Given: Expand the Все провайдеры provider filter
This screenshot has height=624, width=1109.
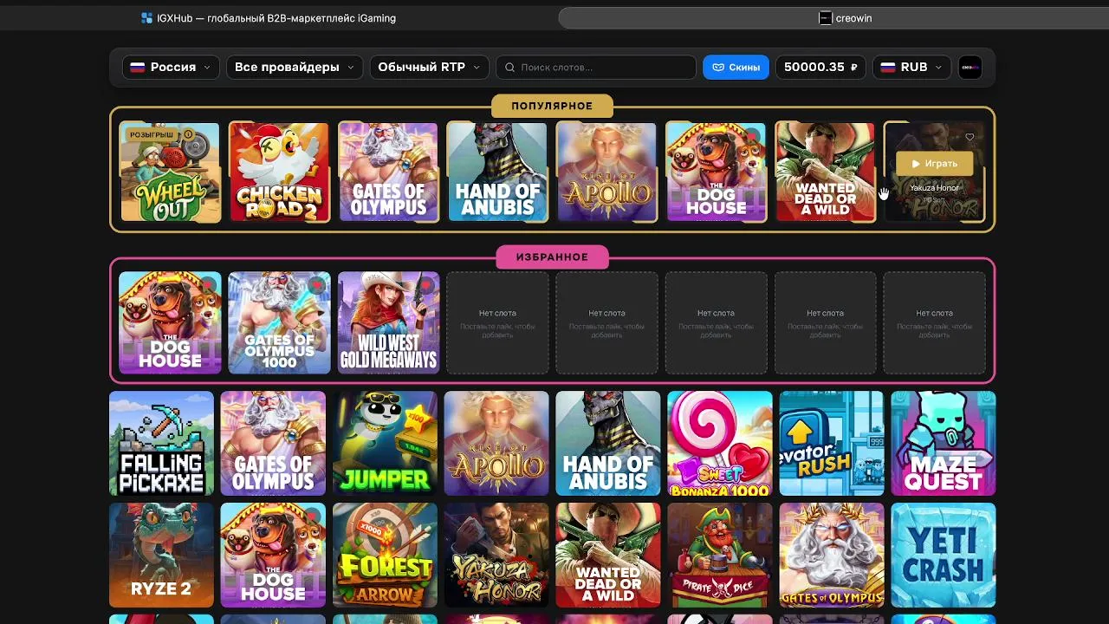Looking at the screenshot, I should pos(295,68).
